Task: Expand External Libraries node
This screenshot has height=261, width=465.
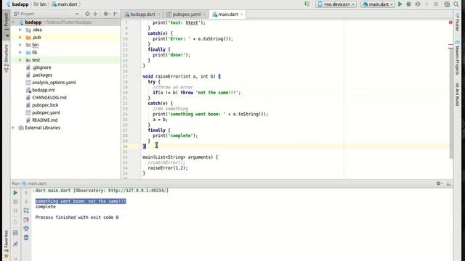Action: 13,128
